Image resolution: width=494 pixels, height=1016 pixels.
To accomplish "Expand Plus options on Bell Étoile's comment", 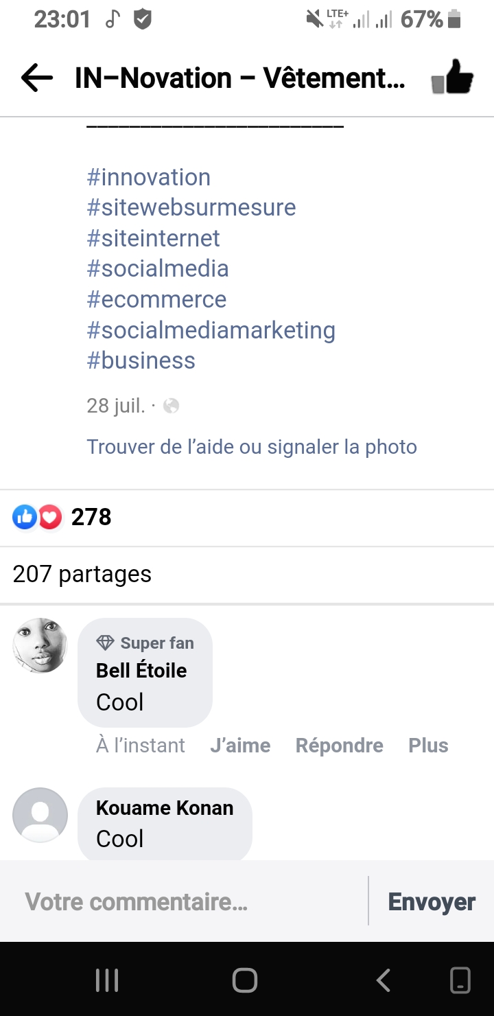I will [428, 746].
